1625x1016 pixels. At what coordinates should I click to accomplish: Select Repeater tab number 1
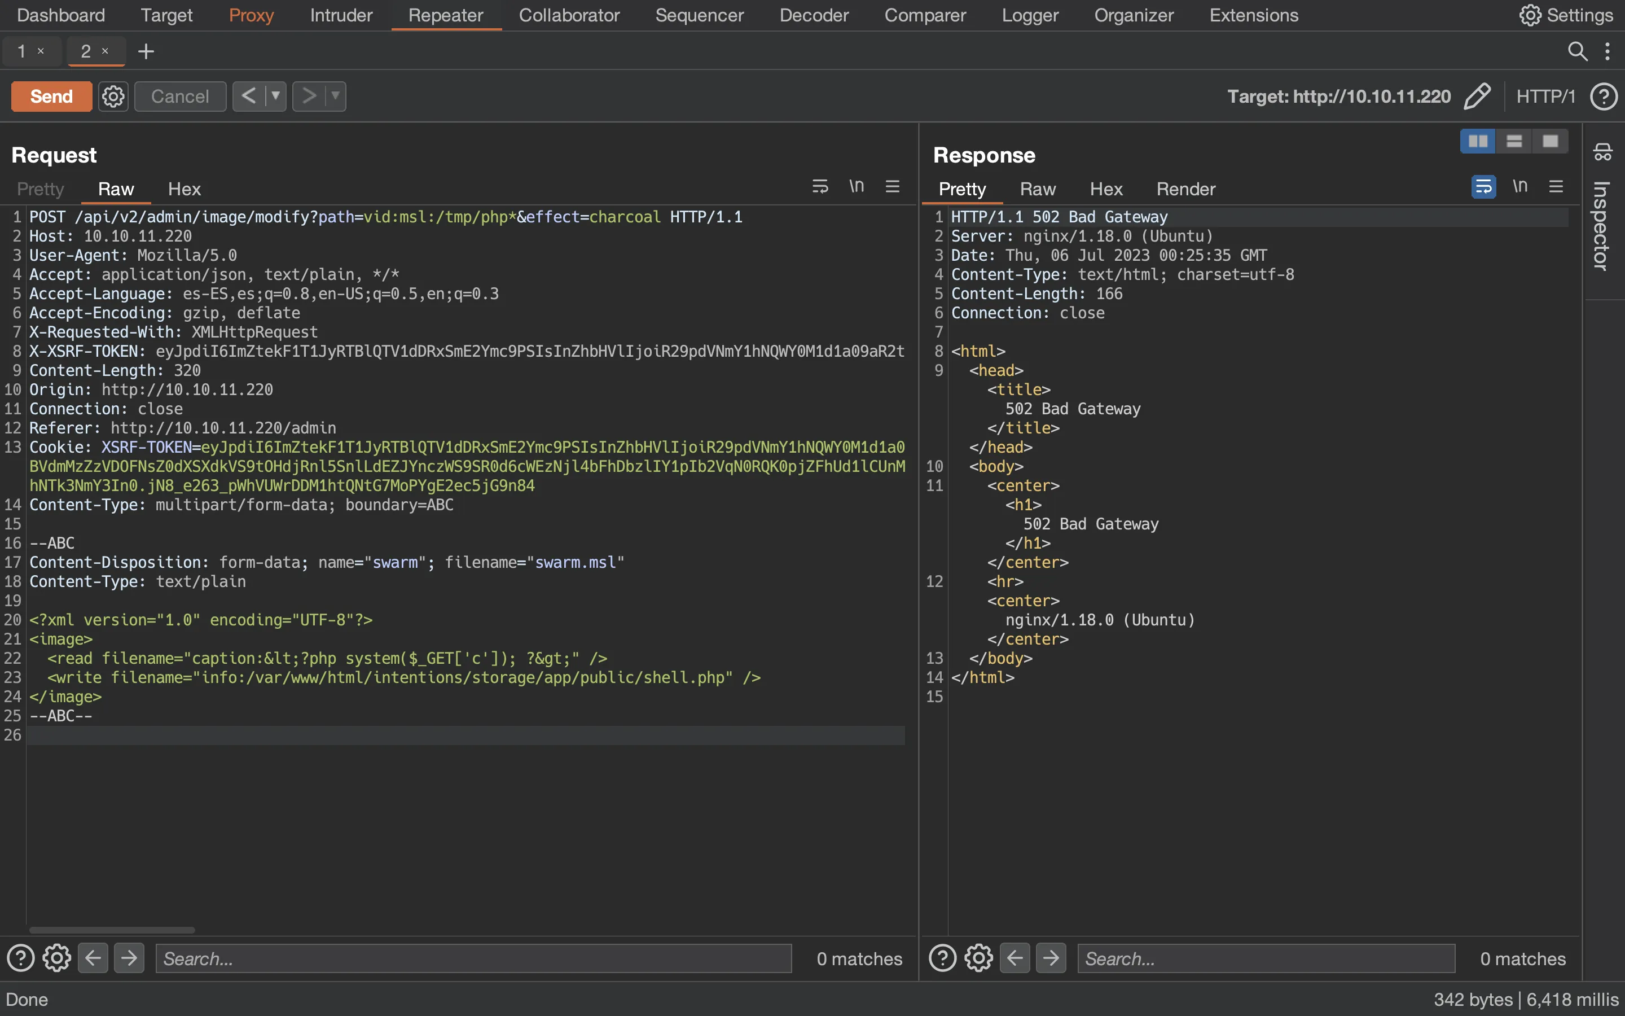[x=22, y=51]
